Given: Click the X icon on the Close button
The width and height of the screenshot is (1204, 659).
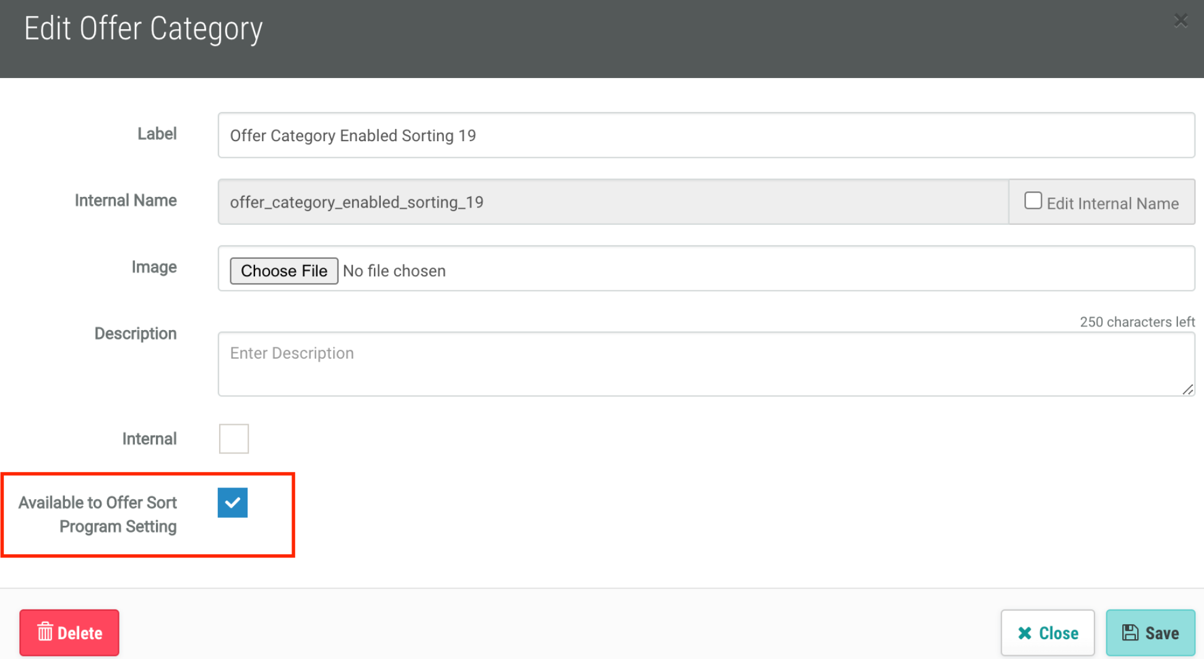Looking at the screenshot, I should pos(1024,633).
